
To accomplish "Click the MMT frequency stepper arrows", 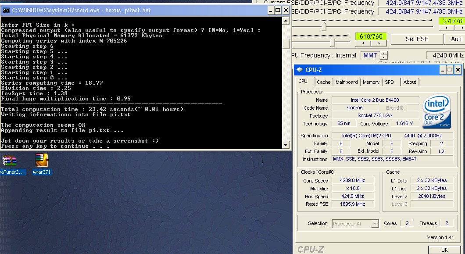I will click(x=384, y=55).
